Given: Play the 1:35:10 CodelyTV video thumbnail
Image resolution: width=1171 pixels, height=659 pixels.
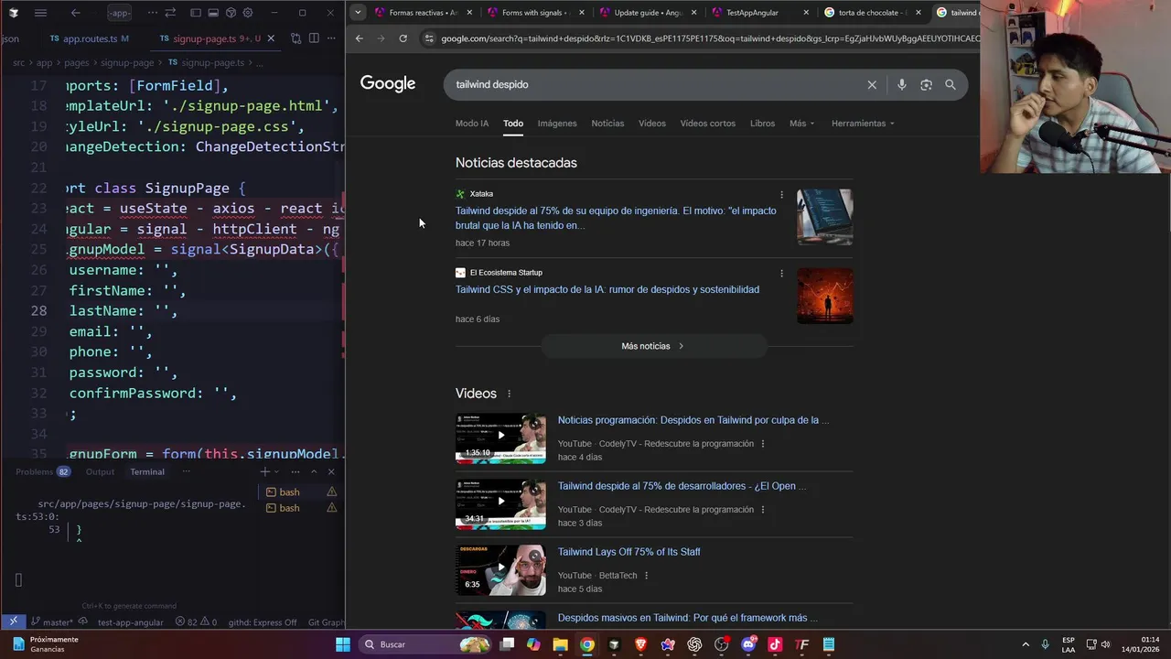Looking at the screenshot, I should (500, 438).
